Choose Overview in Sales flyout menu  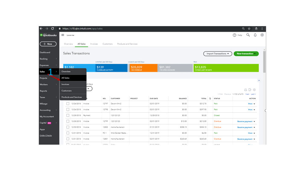pyautogui.click(x=73, y=72)
